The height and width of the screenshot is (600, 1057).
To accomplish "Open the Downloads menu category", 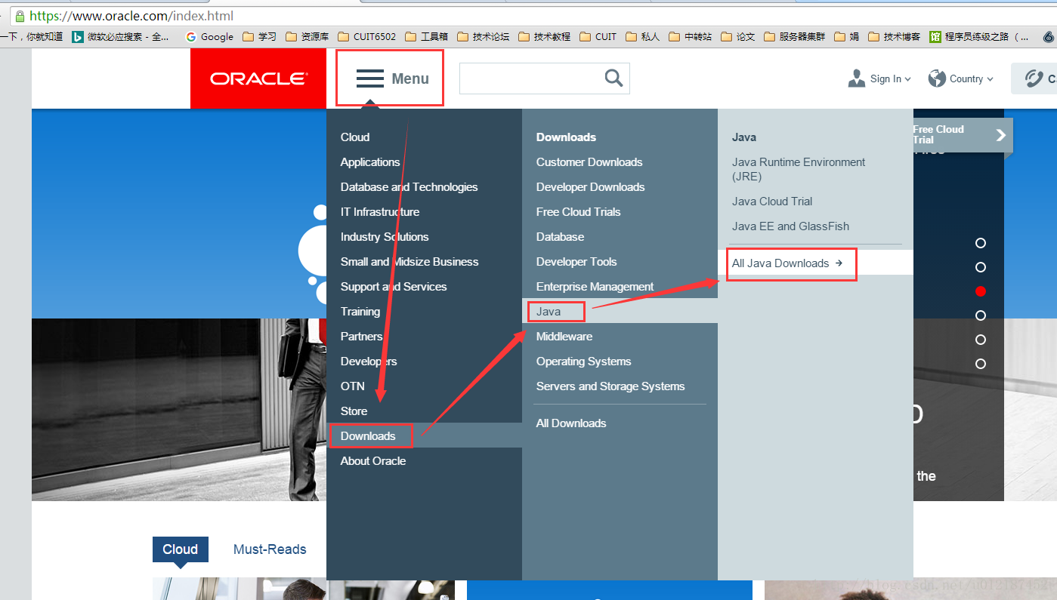I will click(x=368, y=436).
